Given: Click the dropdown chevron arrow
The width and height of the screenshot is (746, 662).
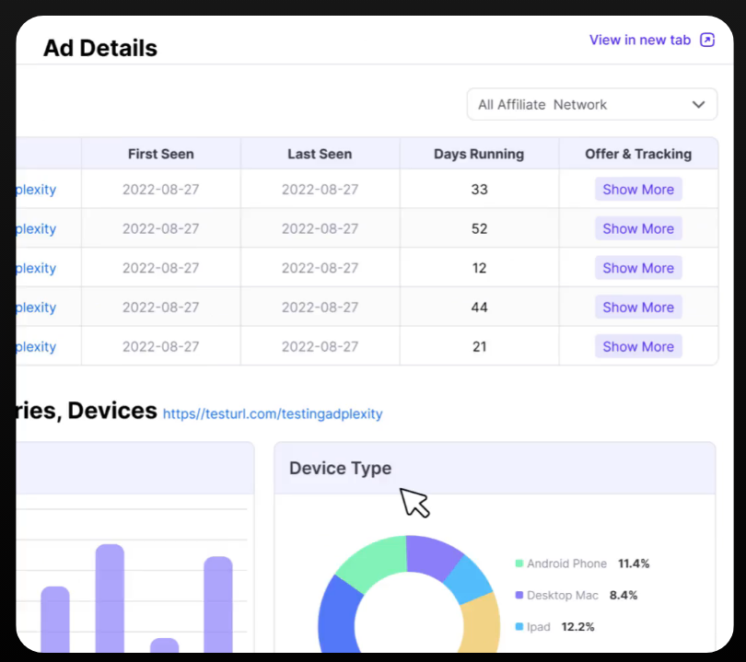Looking at the screenshot, I should 698,105.
